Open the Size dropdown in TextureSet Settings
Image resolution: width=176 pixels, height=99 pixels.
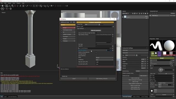(x=130, y=55)
